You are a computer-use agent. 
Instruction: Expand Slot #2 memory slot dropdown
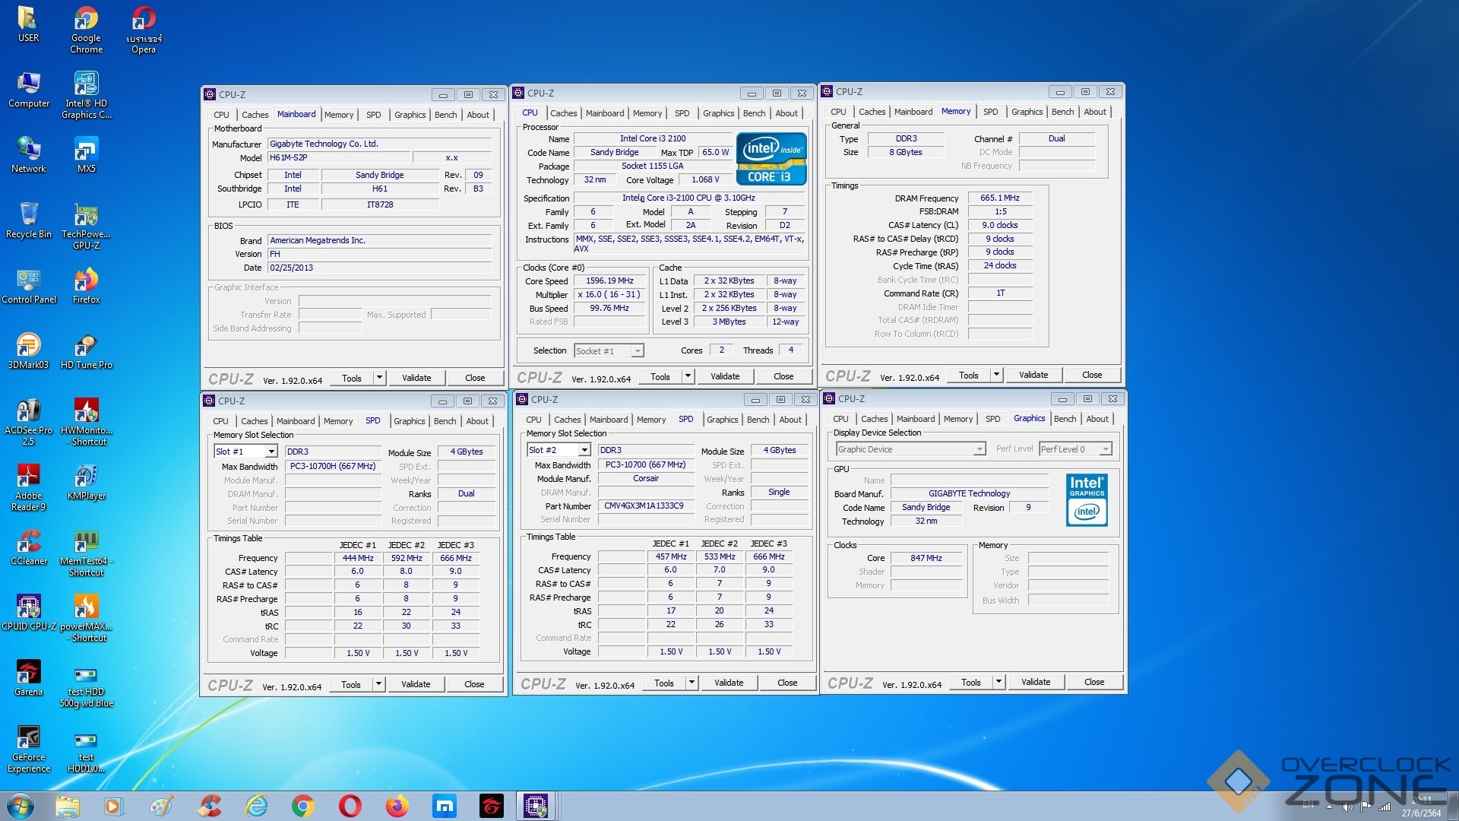tap(584, 450)
